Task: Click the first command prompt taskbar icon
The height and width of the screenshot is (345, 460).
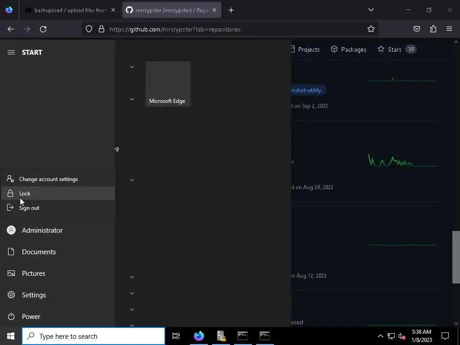Action: coord(243,336)
